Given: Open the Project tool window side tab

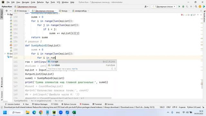Looking at the screenshot, I should tap(2, 14).
